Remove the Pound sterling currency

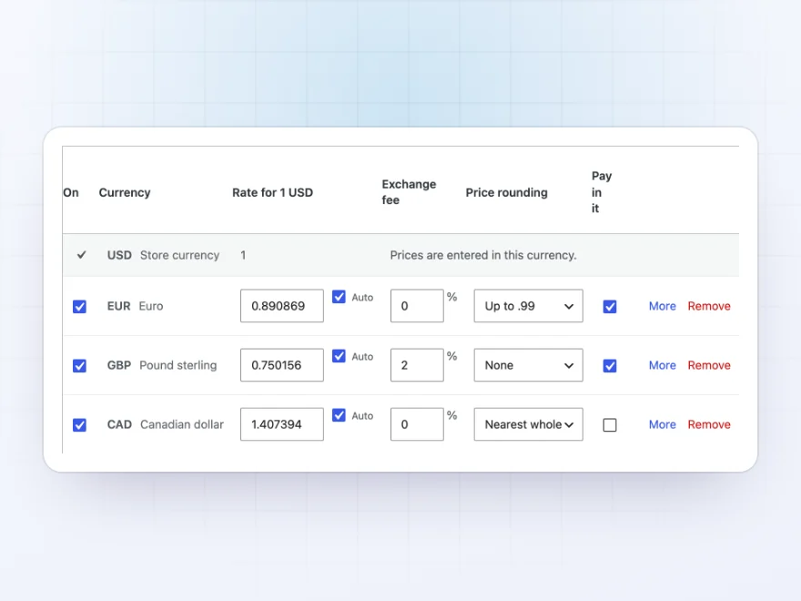(x=709, y=365)
